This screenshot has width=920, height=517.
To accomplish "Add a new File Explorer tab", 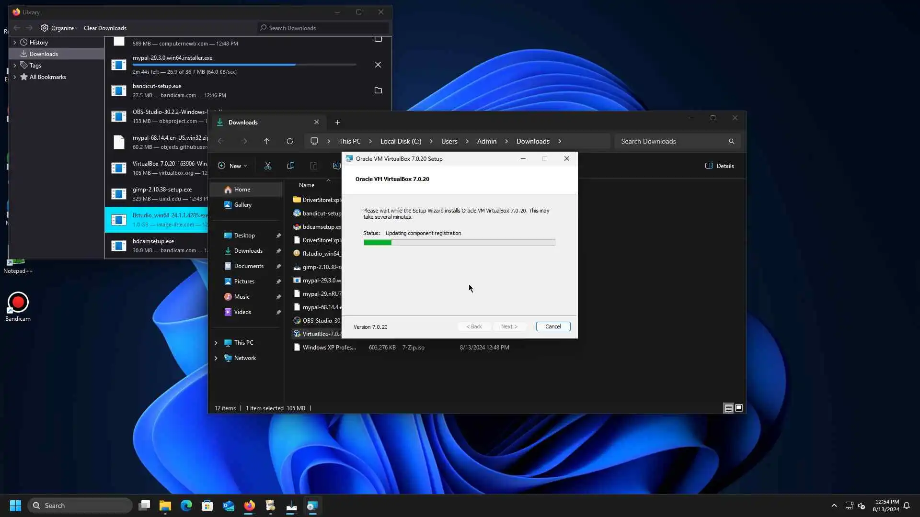I will [337, 123].
